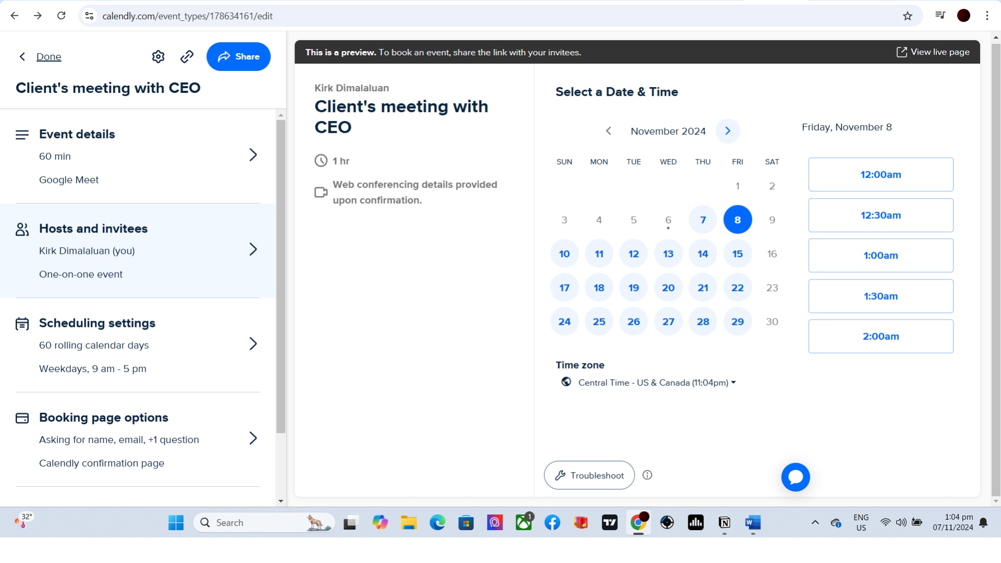Go to previous month arrow

point(608,131)
